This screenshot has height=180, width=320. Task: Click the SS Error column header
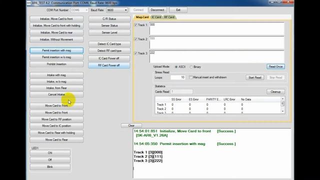176,99
